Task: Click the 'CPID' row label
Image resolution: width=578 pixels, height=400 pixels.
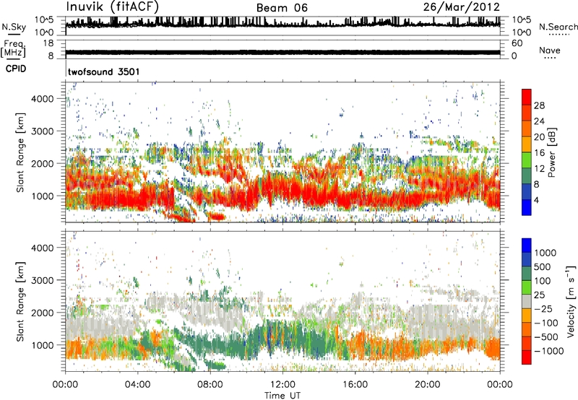Action: (16, 69)
